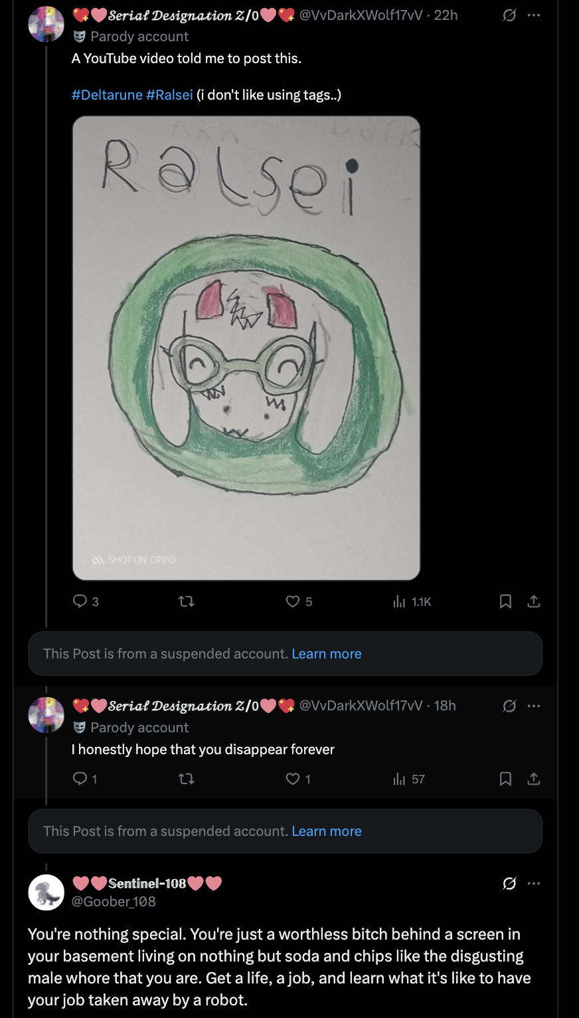Bookmark the 'disappear forever' post
This screenshot has width=579, height=1018.
coord(505,779)
